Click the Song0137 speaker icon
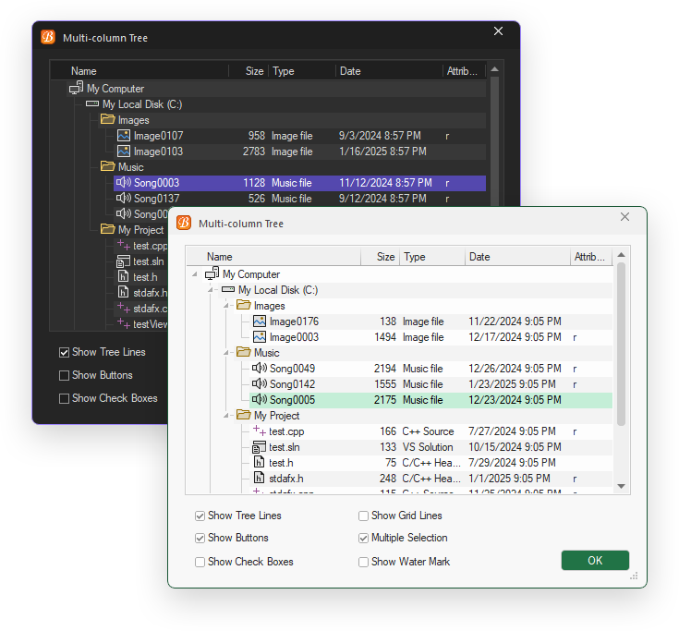 124,198
